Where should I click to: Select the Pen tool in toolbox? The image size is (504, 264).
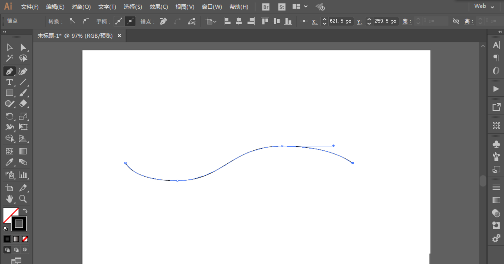(9, 71)
